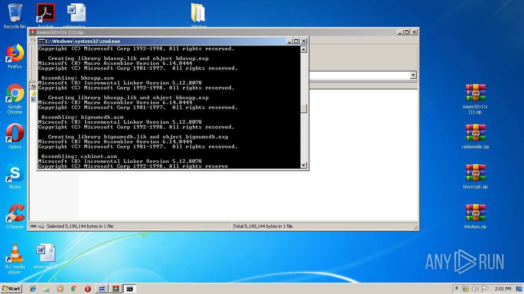Open masm32v11r (1).zip archive on desktop
524x294 pixels.
click(475, 99)
